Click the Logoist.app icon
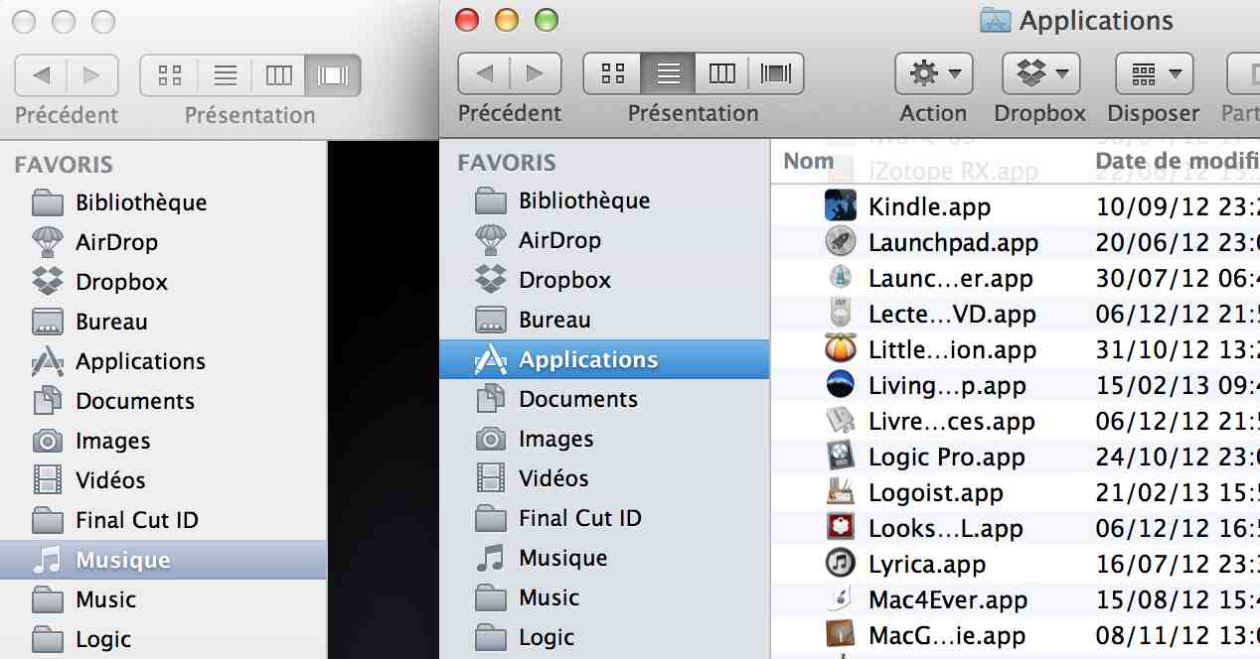The image size is (1260, 659). pos(841,492)
